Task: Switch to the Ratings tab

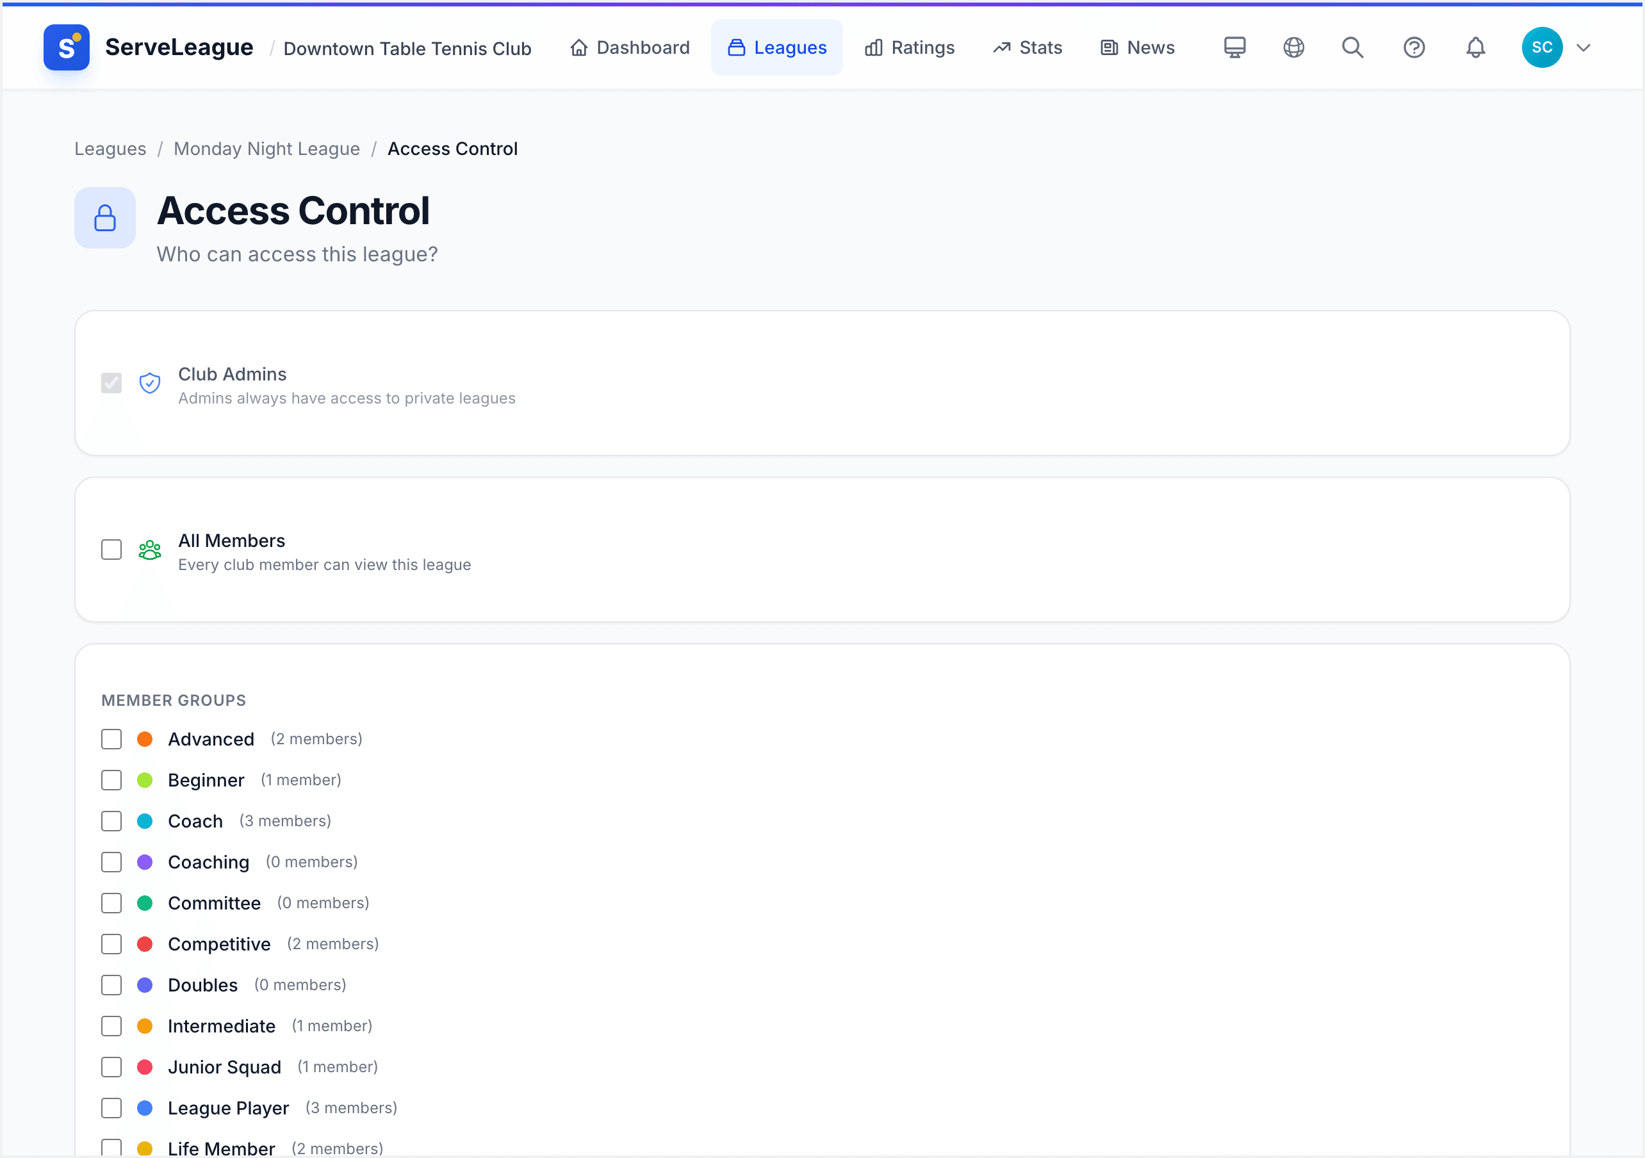Action: tap(909, 47)
